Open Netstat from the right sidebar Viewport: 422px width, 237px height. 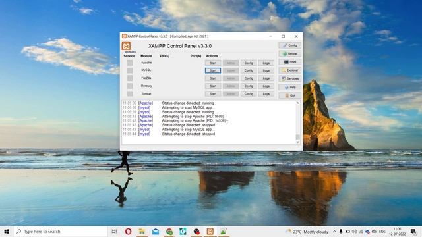[290, 54]
